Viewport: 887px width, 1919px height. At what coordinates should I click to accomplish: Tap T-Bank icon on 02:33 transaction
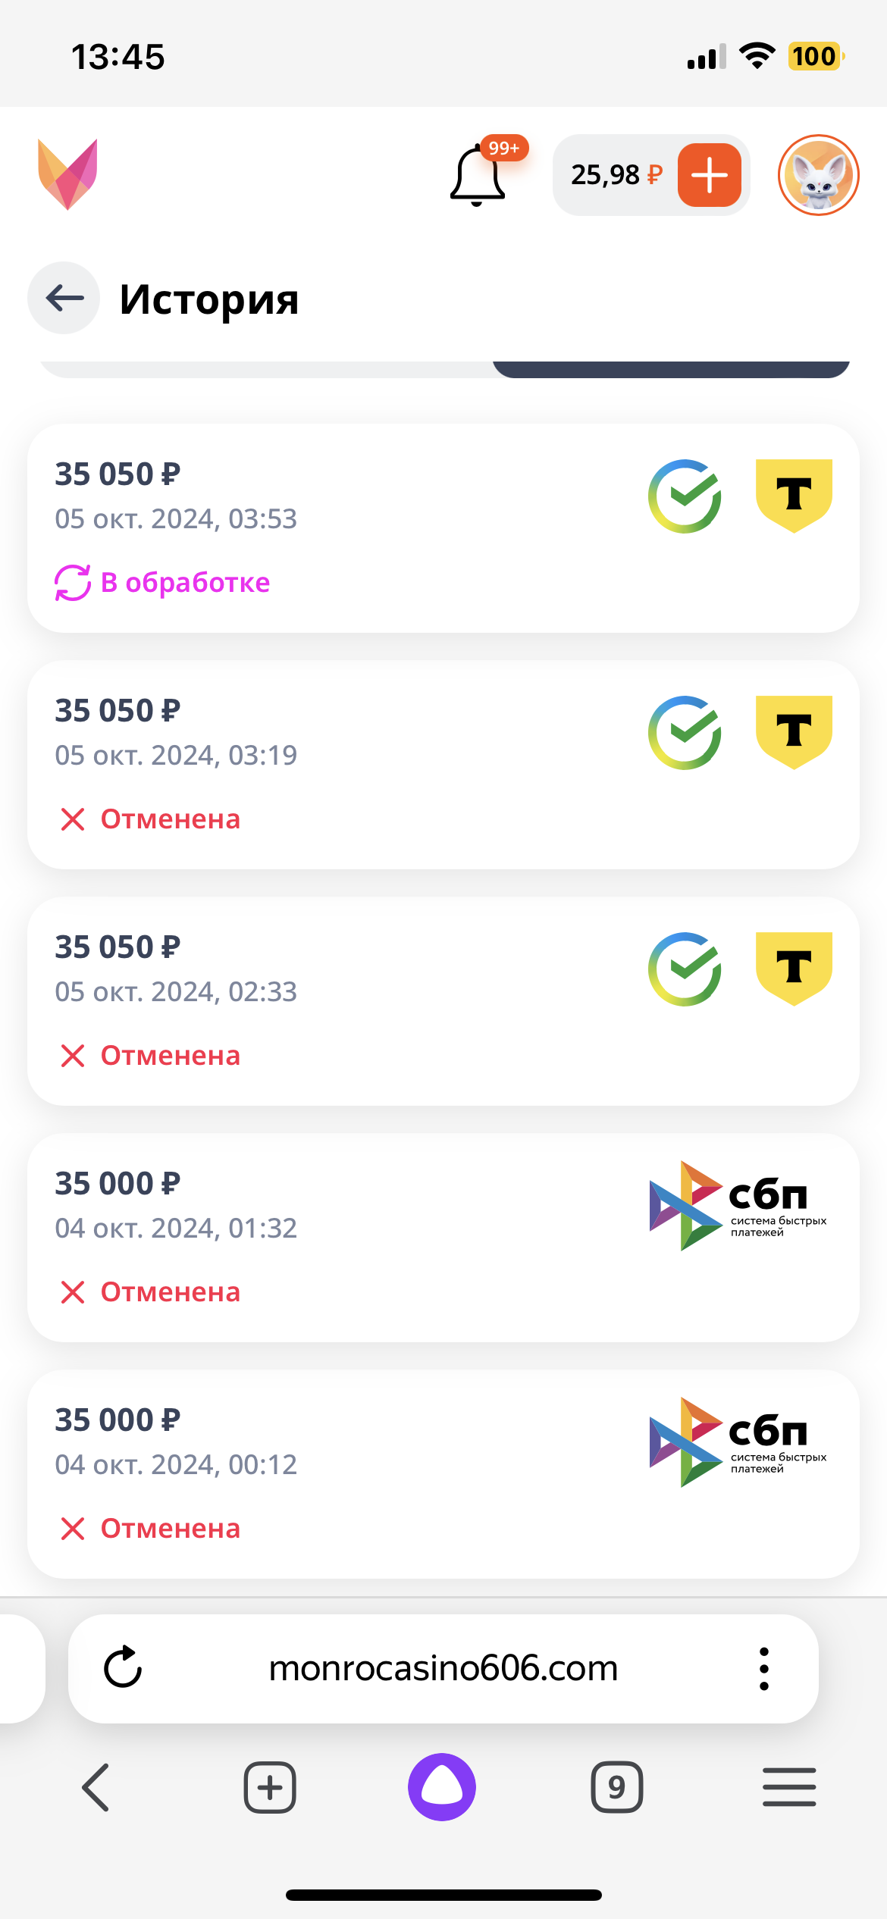(x=794, y=969)
